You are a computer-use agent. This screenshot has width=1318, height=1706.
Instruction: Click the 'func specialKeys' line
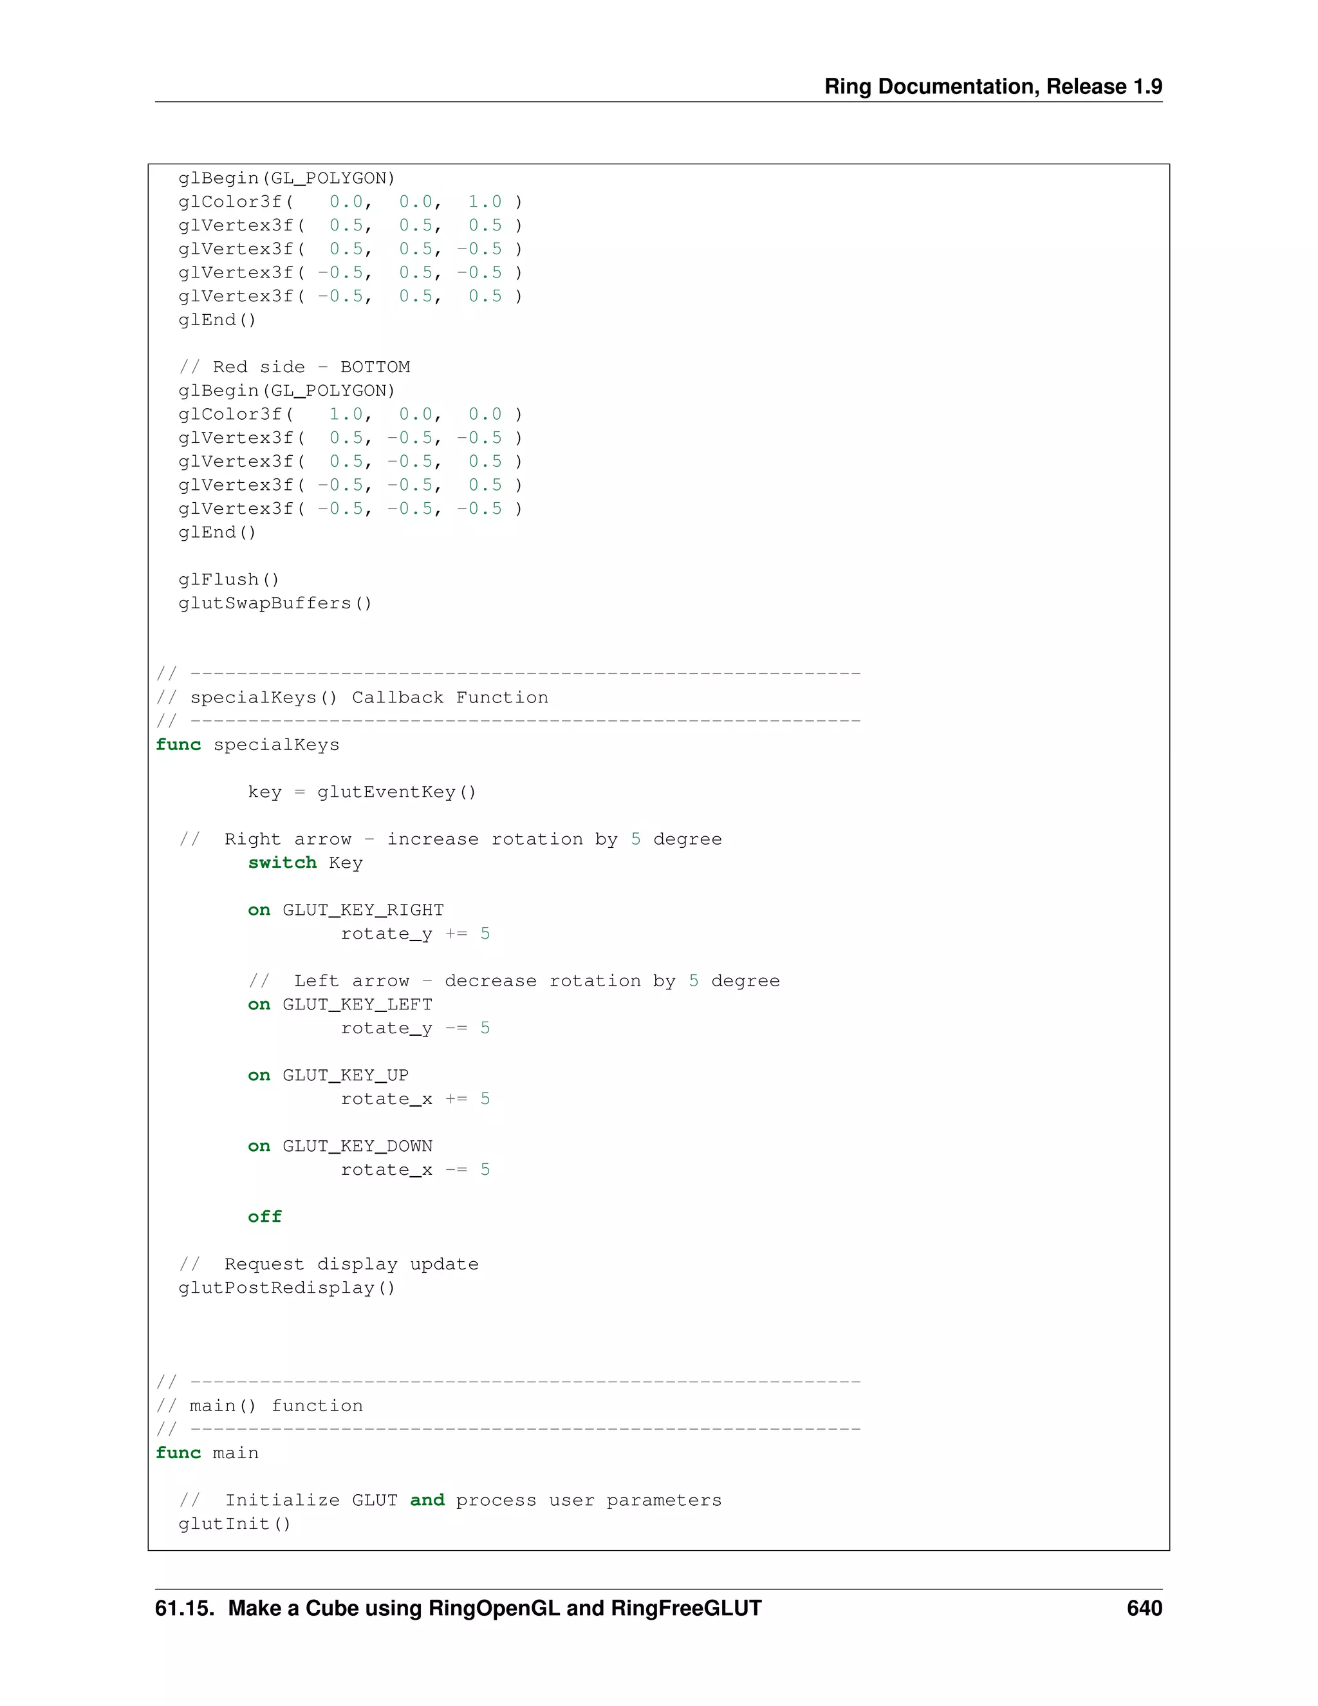(x=248, y=744)
